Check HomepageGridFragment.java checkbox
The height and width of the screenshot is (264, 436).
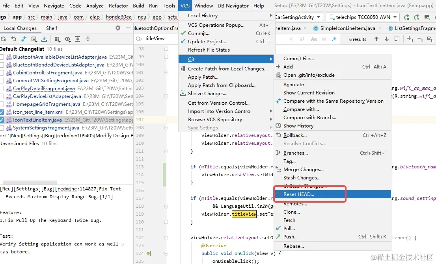(2, 104)
